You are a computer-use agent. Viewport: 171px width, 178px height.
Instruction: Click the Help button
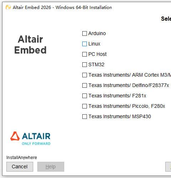click(51, 167)
